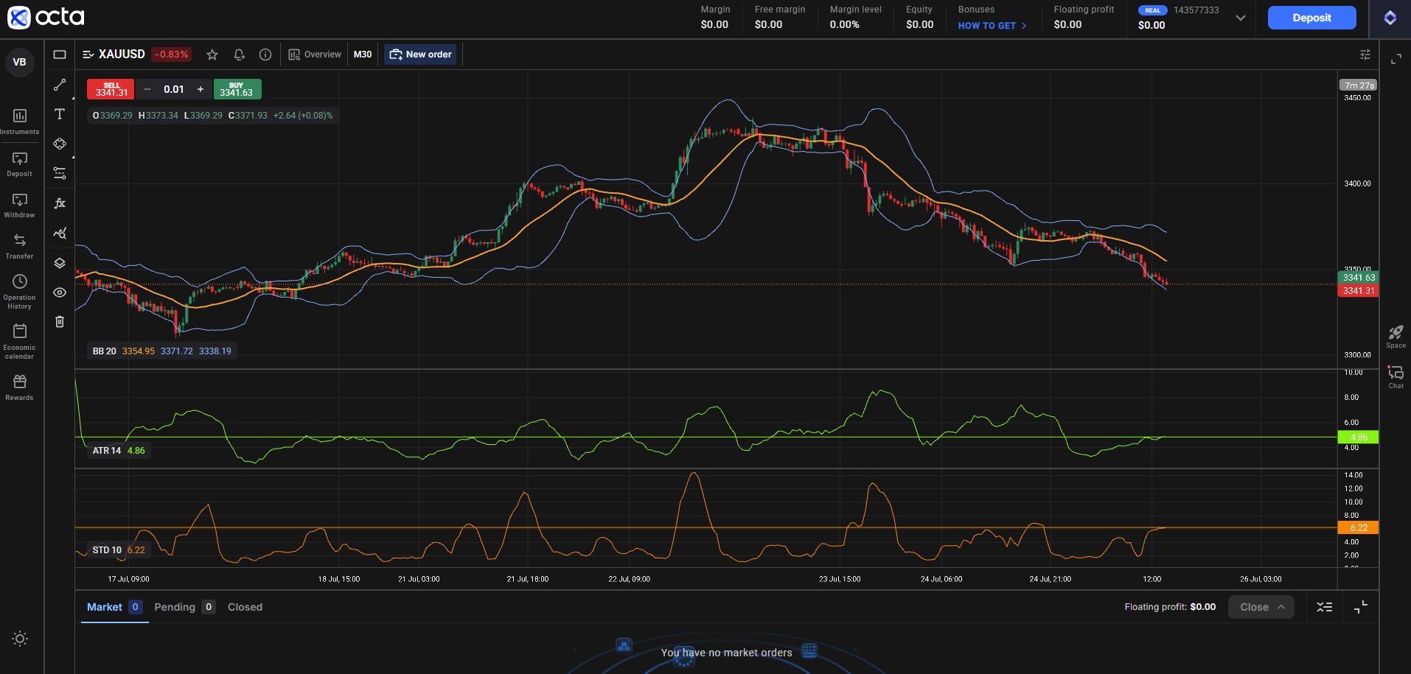Screen dimensions: 1411x674
Task: Open the New order dialog
Action: click(420, 54)
